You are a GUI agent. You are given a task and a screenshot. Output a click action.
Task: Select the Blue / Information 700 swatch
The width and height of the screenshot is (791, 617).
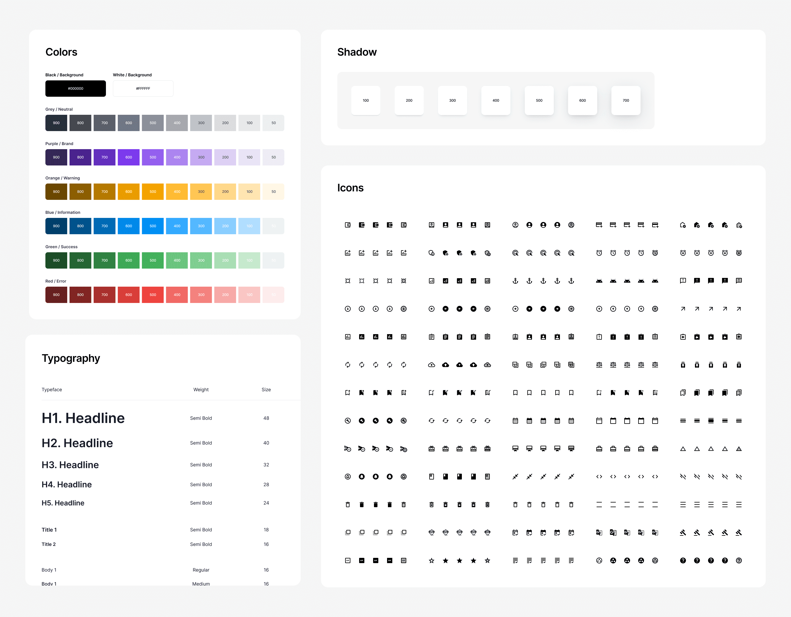104,226
